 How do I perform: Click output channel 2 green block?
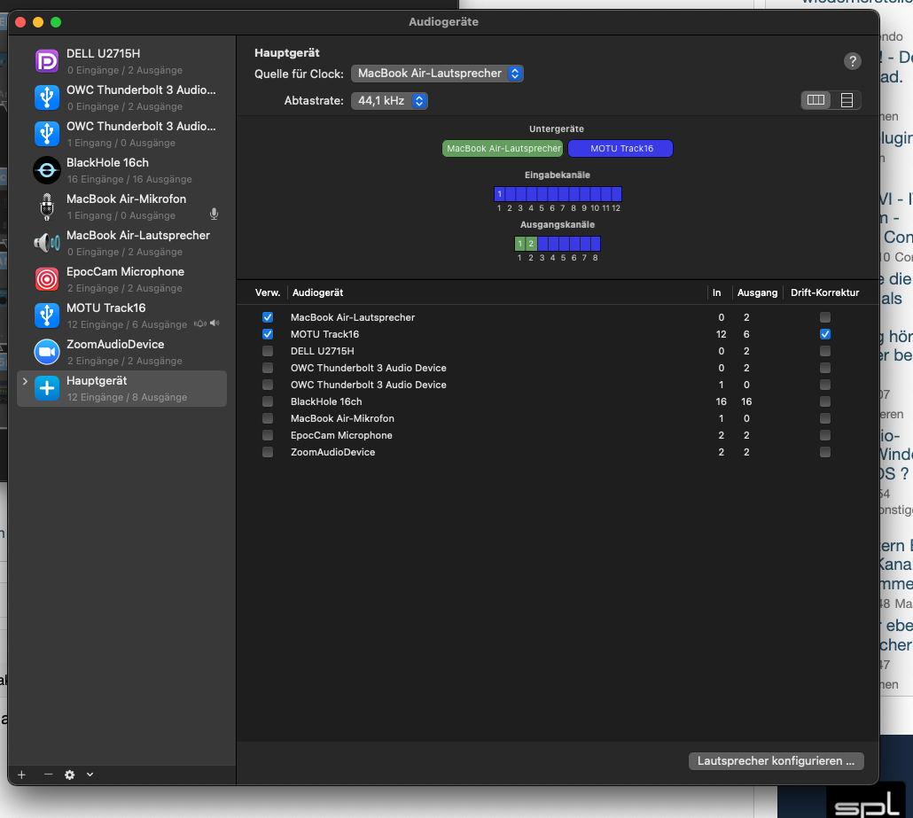[531, 244]
